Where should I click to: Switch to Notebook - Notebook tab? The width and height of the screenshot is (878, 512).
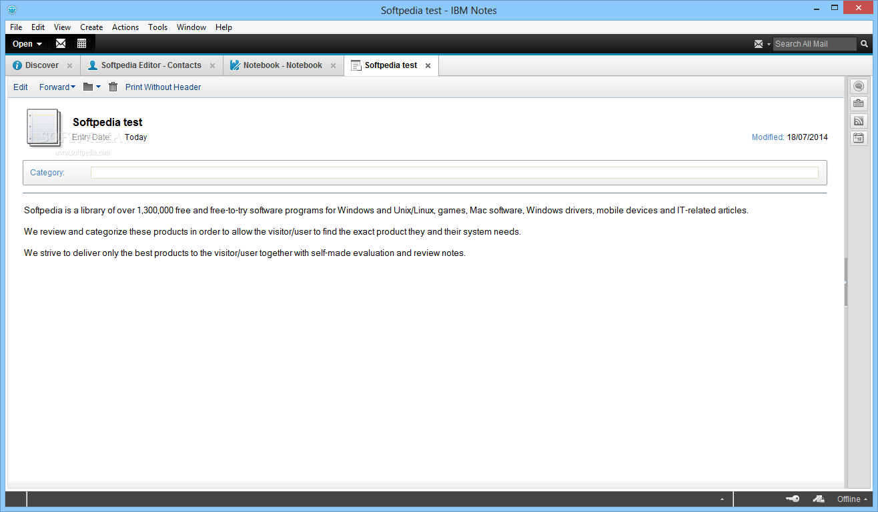[283, 65]
